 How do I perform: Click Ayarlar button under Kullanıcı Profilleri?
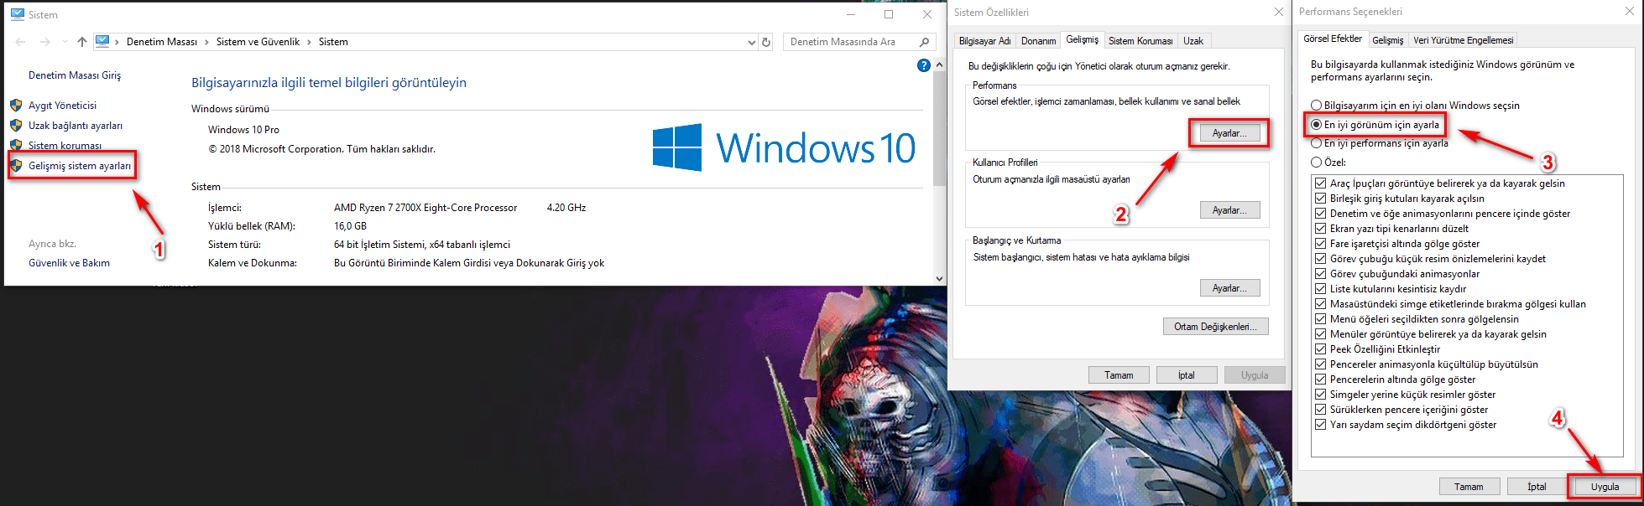(x=1229, y=210)
